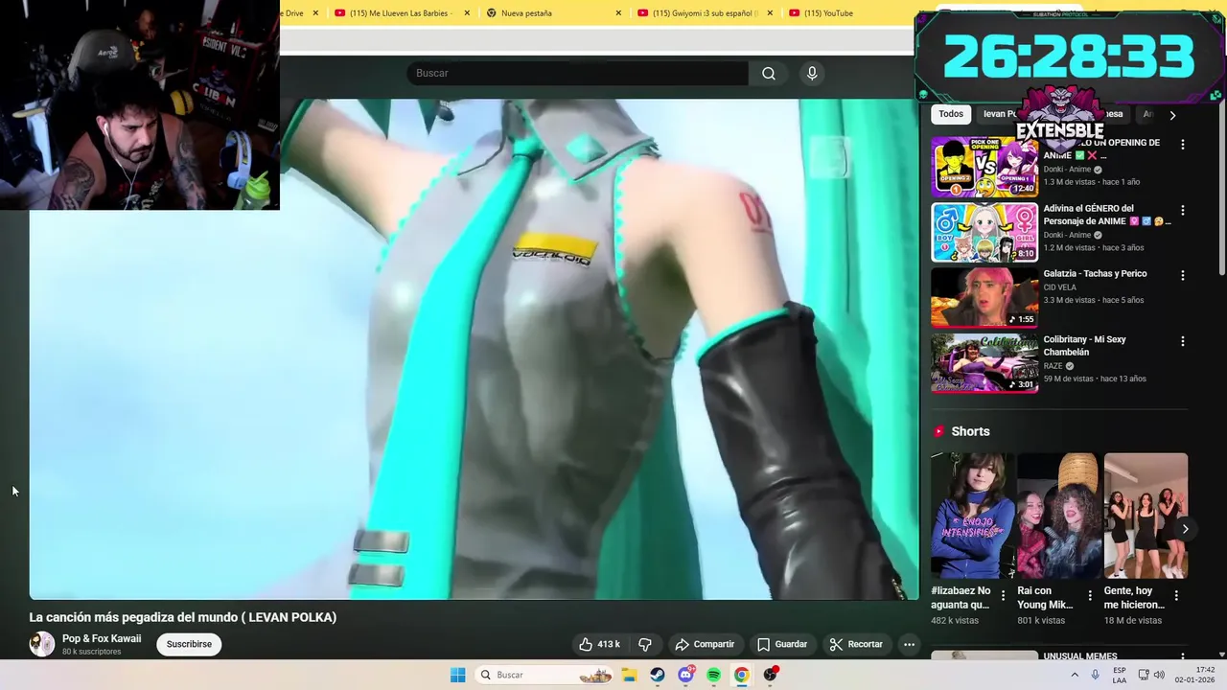This screenshot has height=690, width=1227.
Task: Click the ESP LAA language indicator
Action: [x=1120, y=675]
